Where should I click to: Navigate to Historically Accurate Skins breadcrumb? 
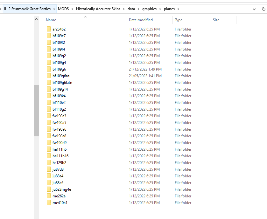98,9
